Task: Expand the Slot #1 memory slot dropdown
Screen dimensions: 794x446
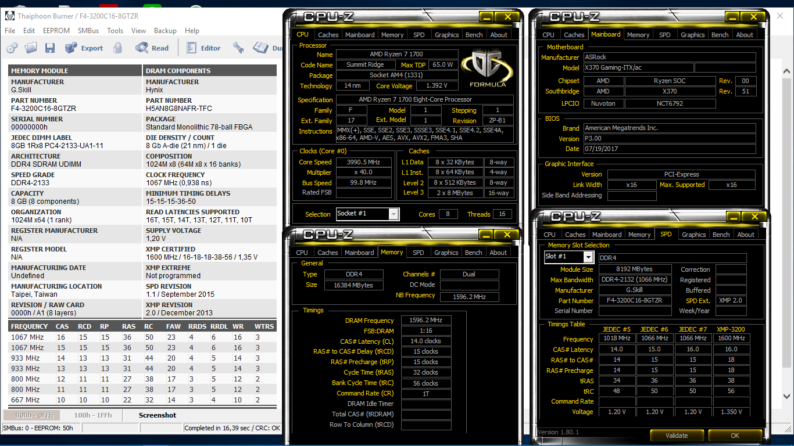Action: [588, 257]
